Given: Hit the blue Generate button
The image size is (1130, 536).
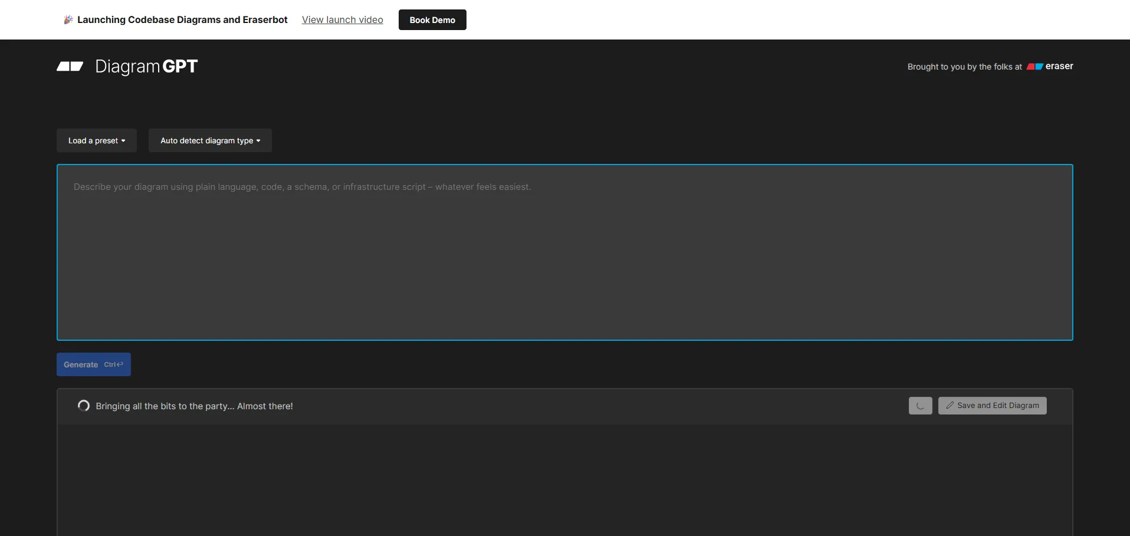Looking at the screenshot, I should point(81,364).
